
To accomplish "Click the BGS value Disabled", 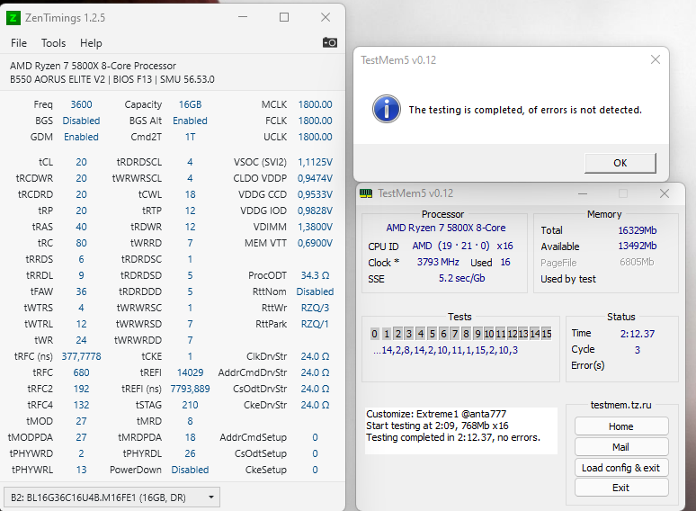I will (x=81, y=121).
